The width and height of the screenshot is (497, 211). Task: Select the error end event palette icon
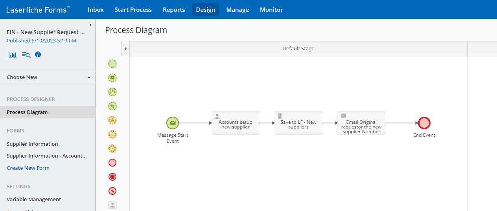click(x=112, y=191)
